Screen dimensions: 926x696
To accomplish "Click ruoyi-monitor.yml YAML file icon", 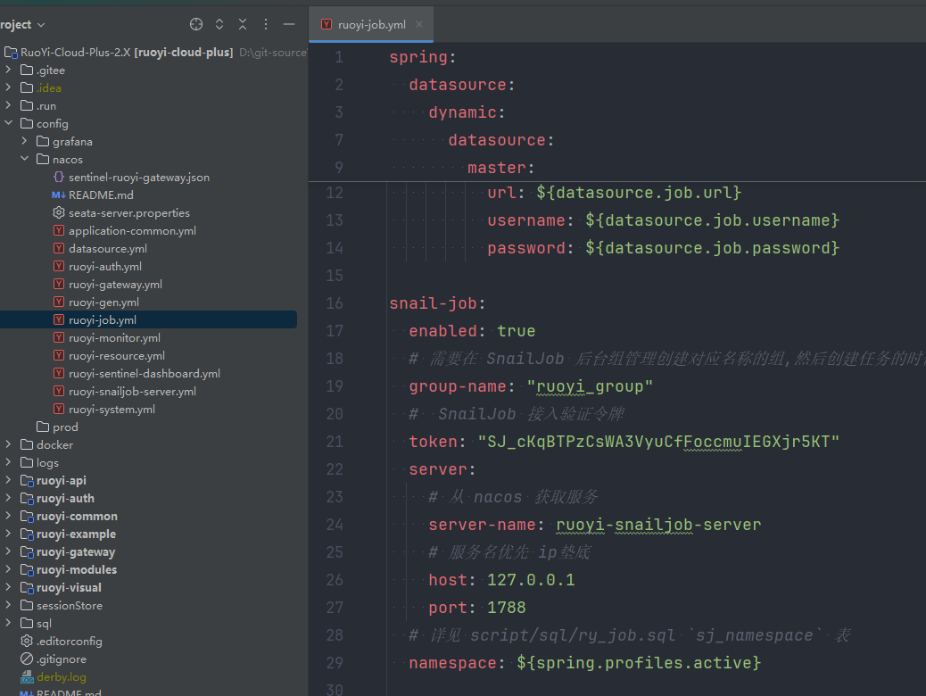I will (x=59, y=337).
